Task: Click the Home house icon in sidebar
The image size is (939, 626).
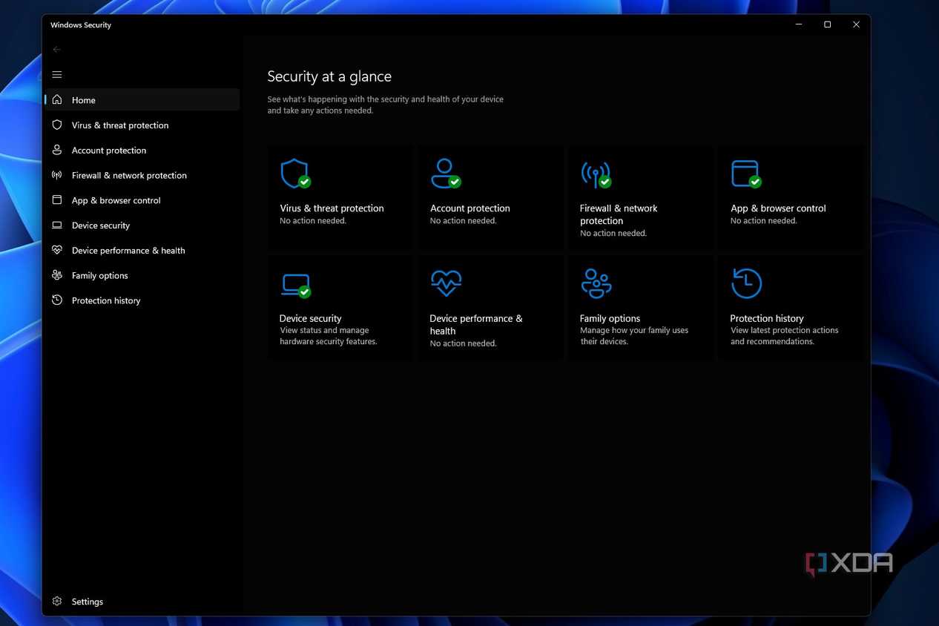Action: [57, 99]
